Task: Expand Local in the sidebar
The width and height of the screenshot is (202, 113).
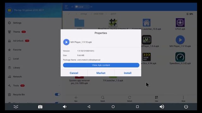Action: click(x=16, y=59)
